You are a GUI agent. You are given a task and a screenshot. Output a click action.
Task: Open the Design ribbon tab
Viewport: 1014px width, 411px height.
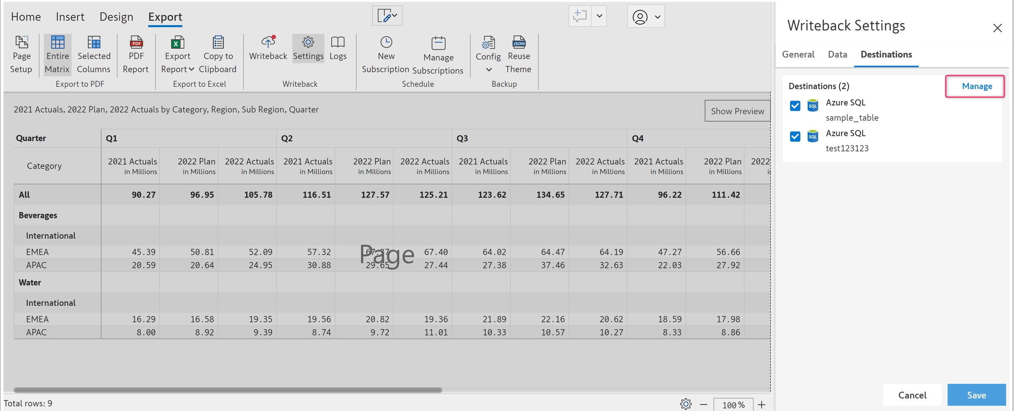(116, 17)
